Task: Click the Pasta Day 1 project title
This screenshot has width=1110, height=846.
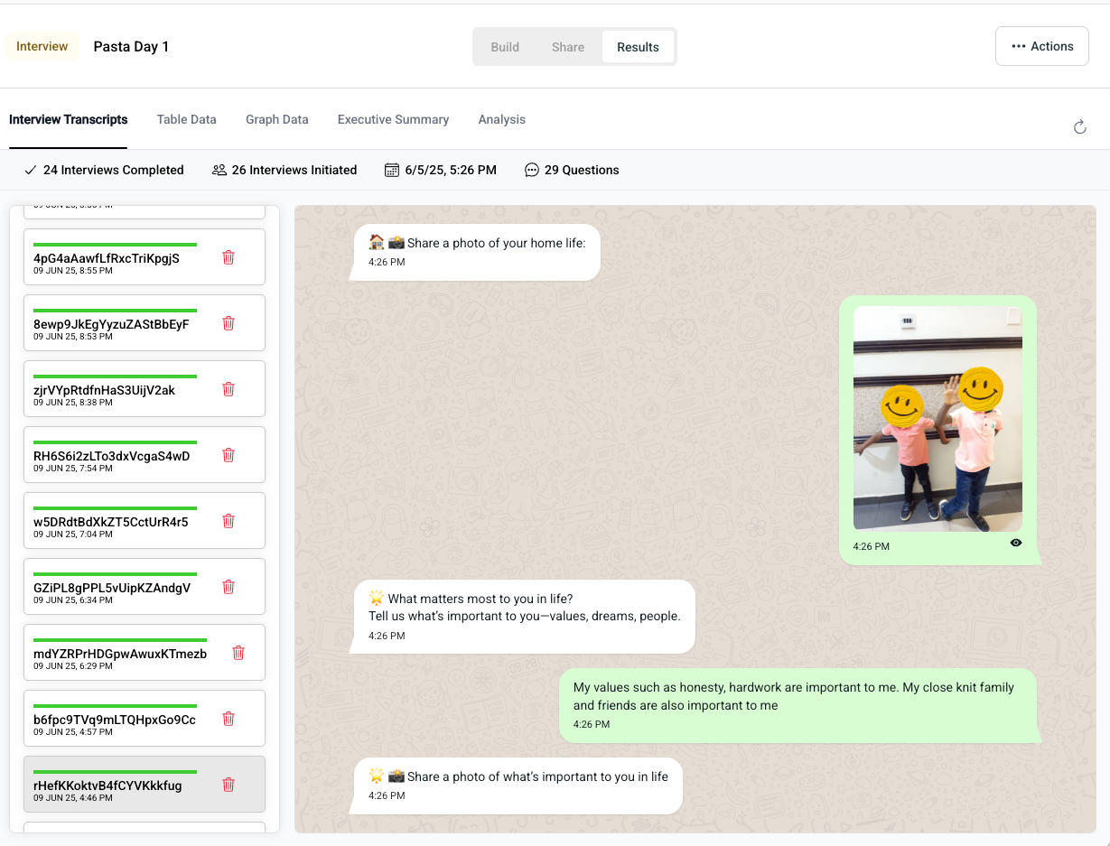Action: tap(131, 47)
